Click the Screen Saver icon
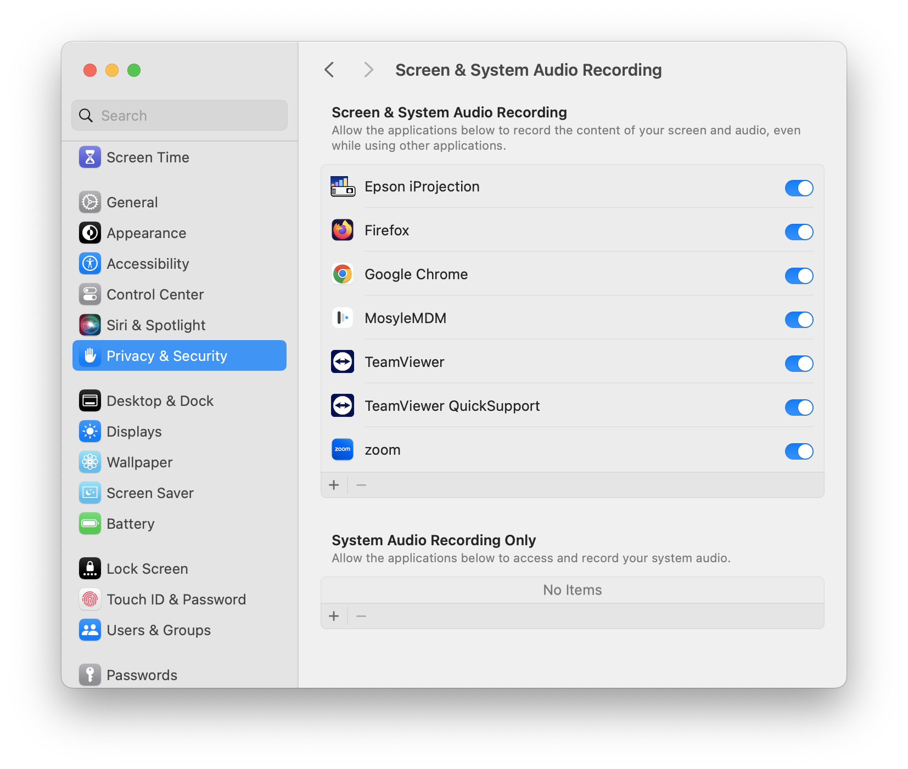 pos(90,493)
